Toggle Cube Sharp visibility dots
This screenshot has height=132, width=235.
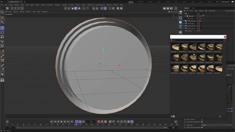(x=199, y=23)
